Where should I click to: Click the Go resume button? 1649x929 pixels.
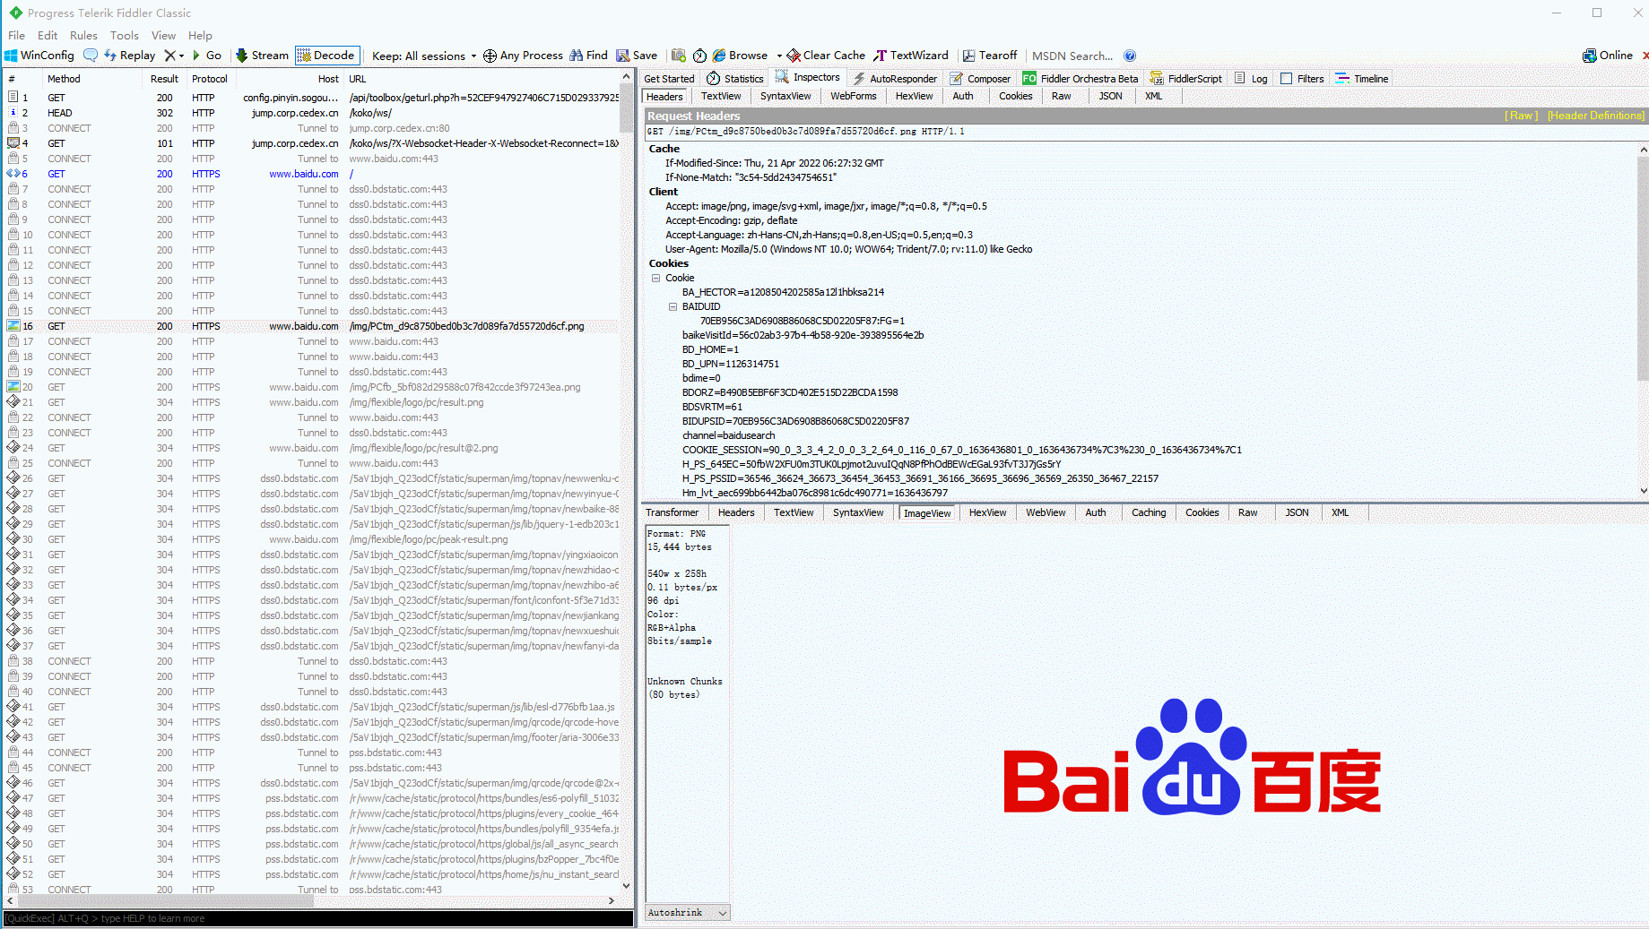click(206, 56)
